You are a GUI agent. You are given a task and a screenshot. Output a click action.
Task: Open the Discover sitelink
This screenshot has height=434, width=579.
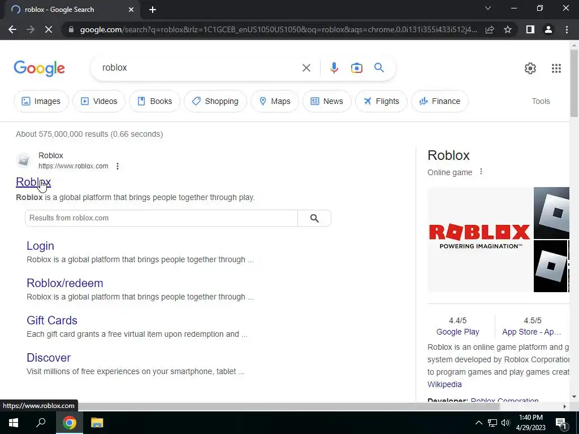[49, 358]
